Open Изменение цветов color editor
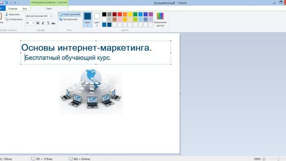The height and width of the screenshot is (161, 286). point(160,19)
